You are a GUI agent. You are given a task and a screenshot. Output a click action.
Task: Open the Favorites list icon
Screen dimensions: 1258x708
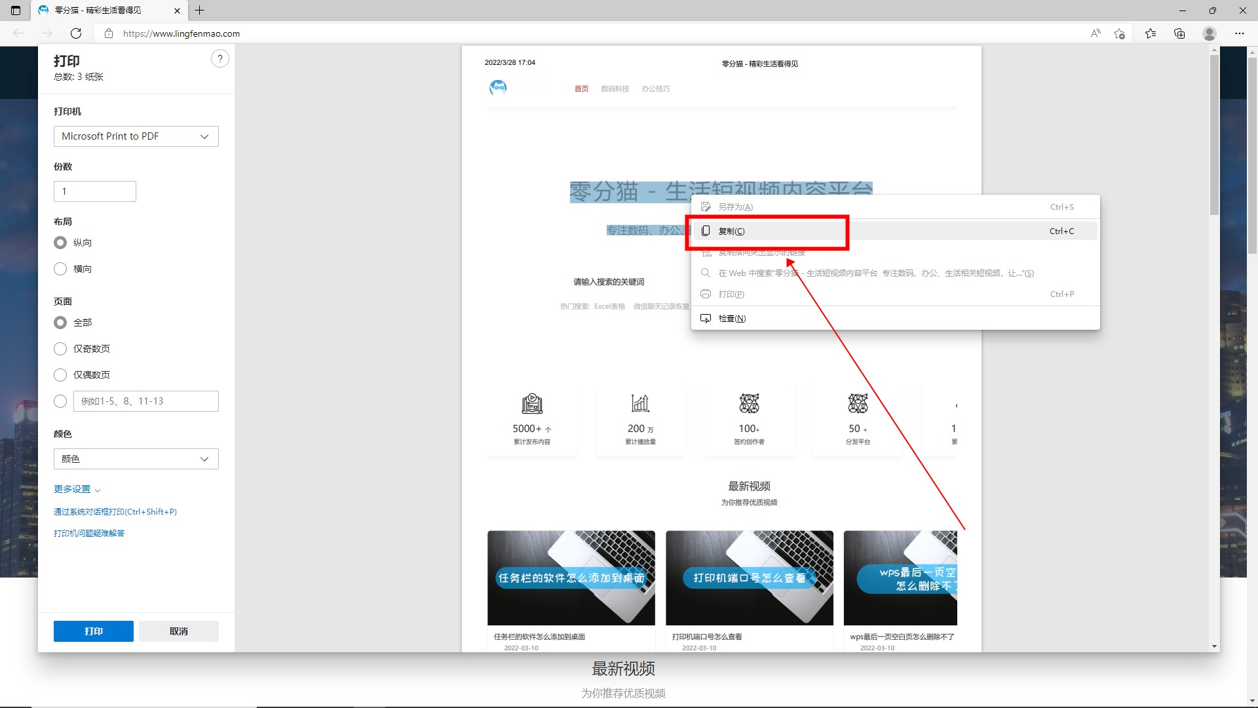pyautogui.click(x=1151, y=33)
